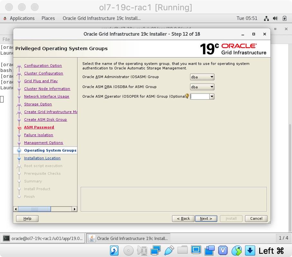Click the VirtualBox display settings icon
The height and width of the screenshot is (257, 292).
pos(196,250)
